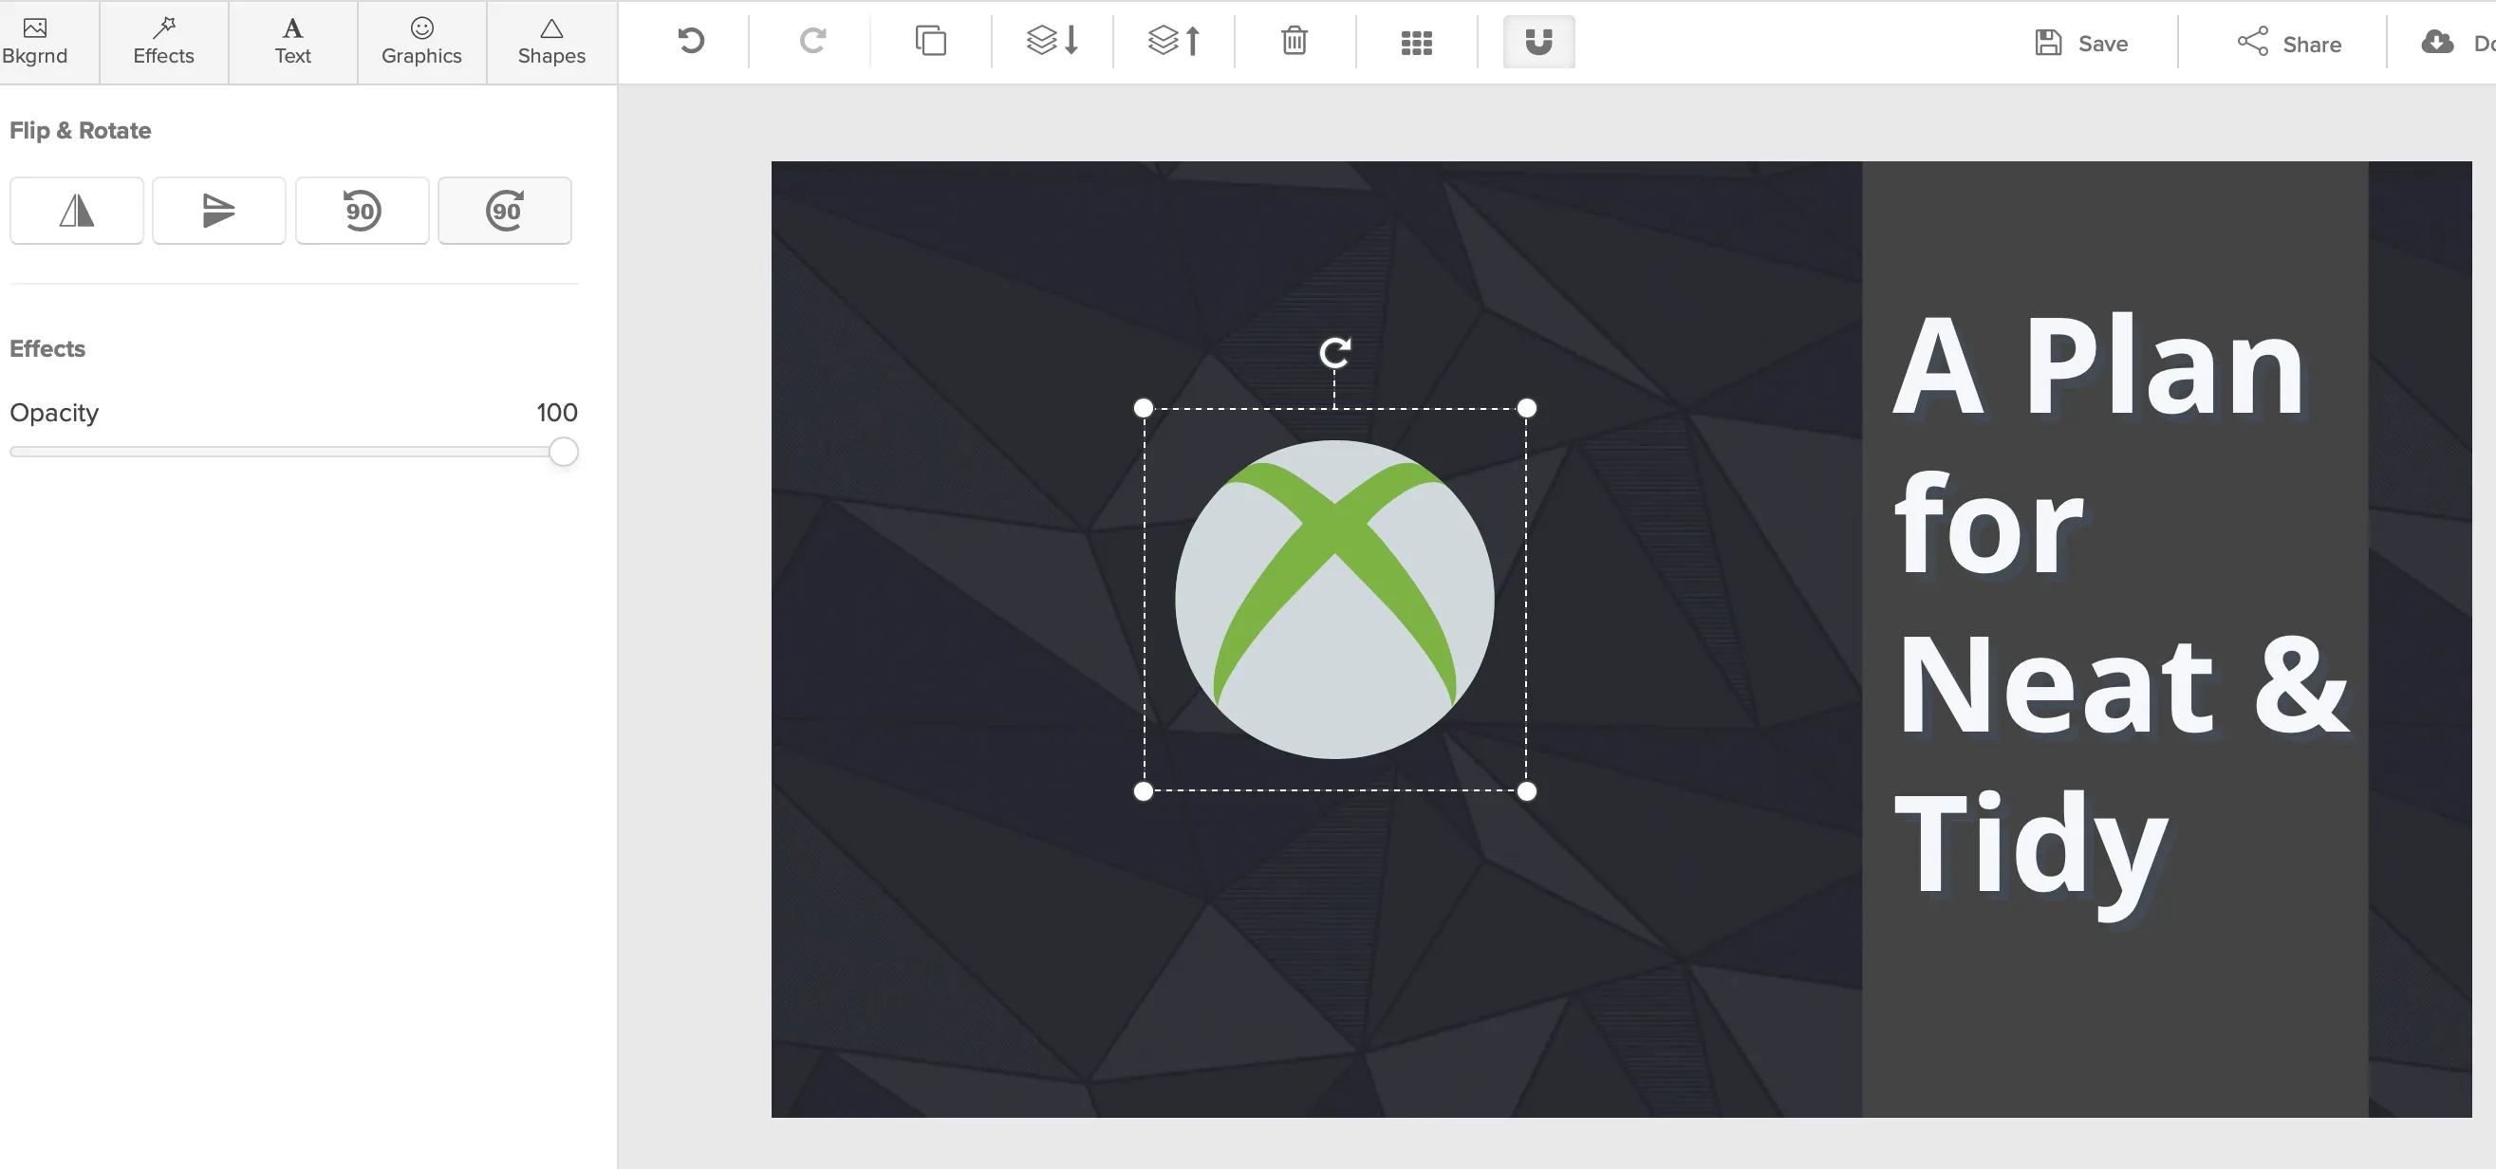Bring selected layer forward
The height and width of the screenshot is (1169, 2496).
(x=1174, y=42)
